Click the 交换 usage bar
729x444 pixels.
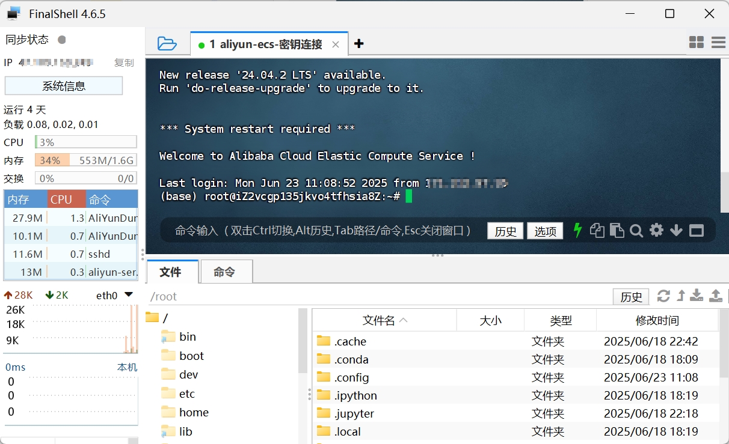[86, 178]
